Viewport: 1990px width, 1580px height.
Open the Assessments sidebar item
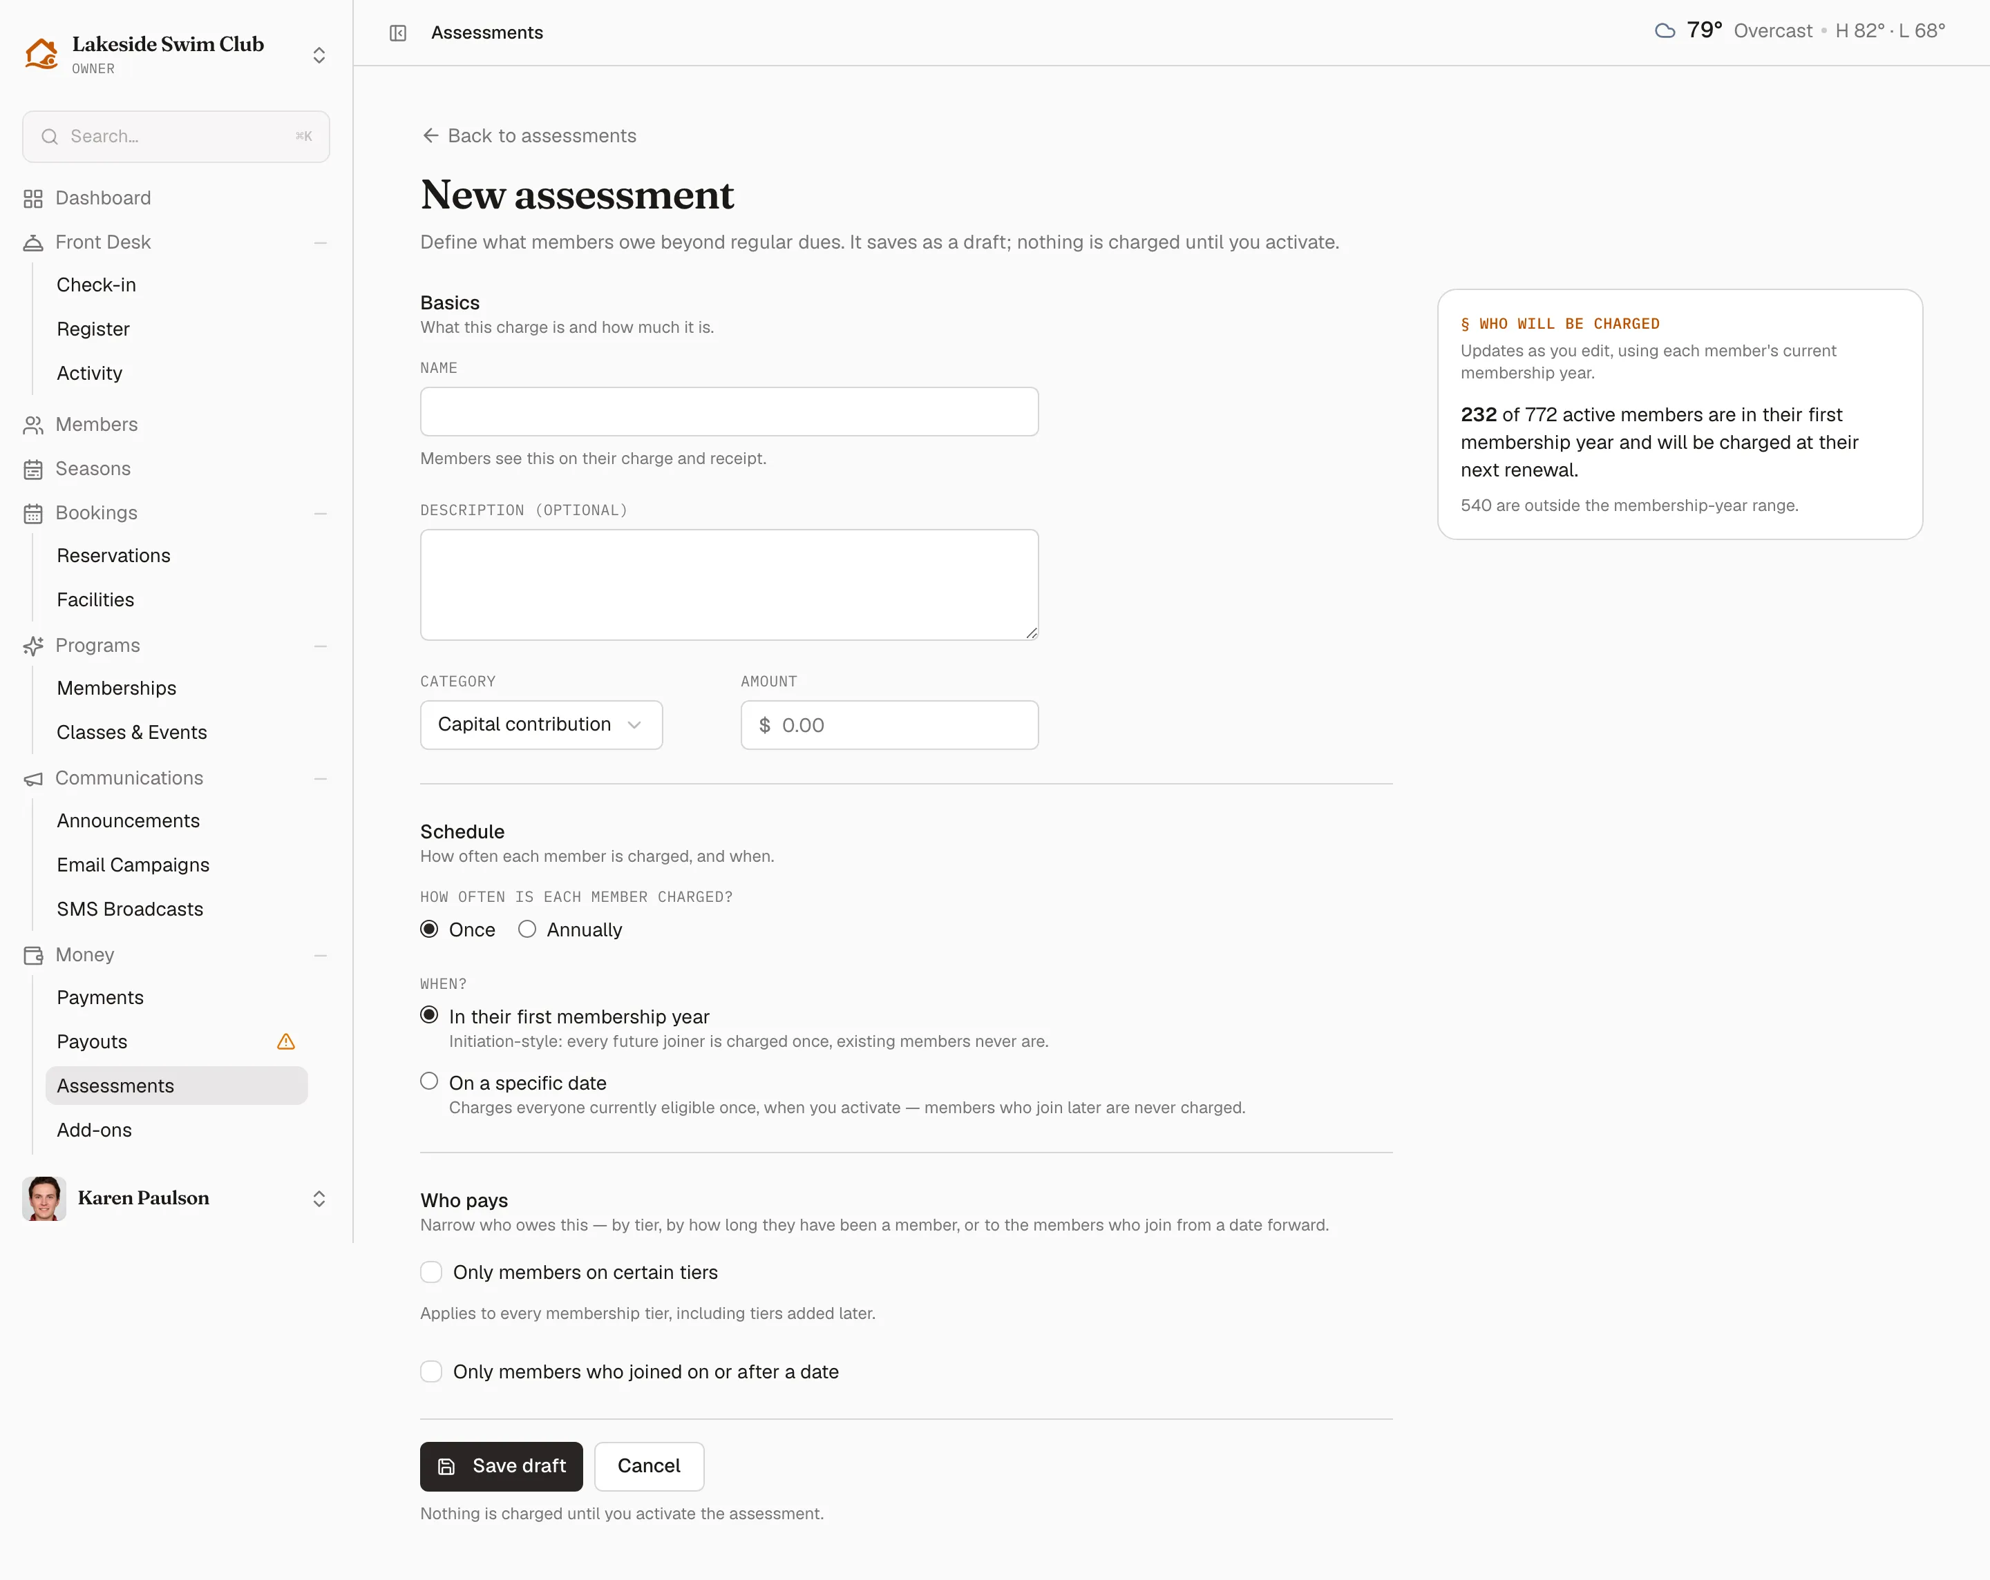pos(176,1086)
